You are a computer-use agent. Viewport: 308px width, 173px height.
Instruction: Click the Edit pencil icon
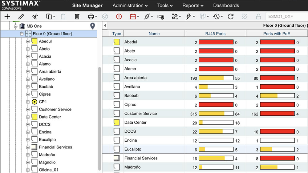pos(21,17)
